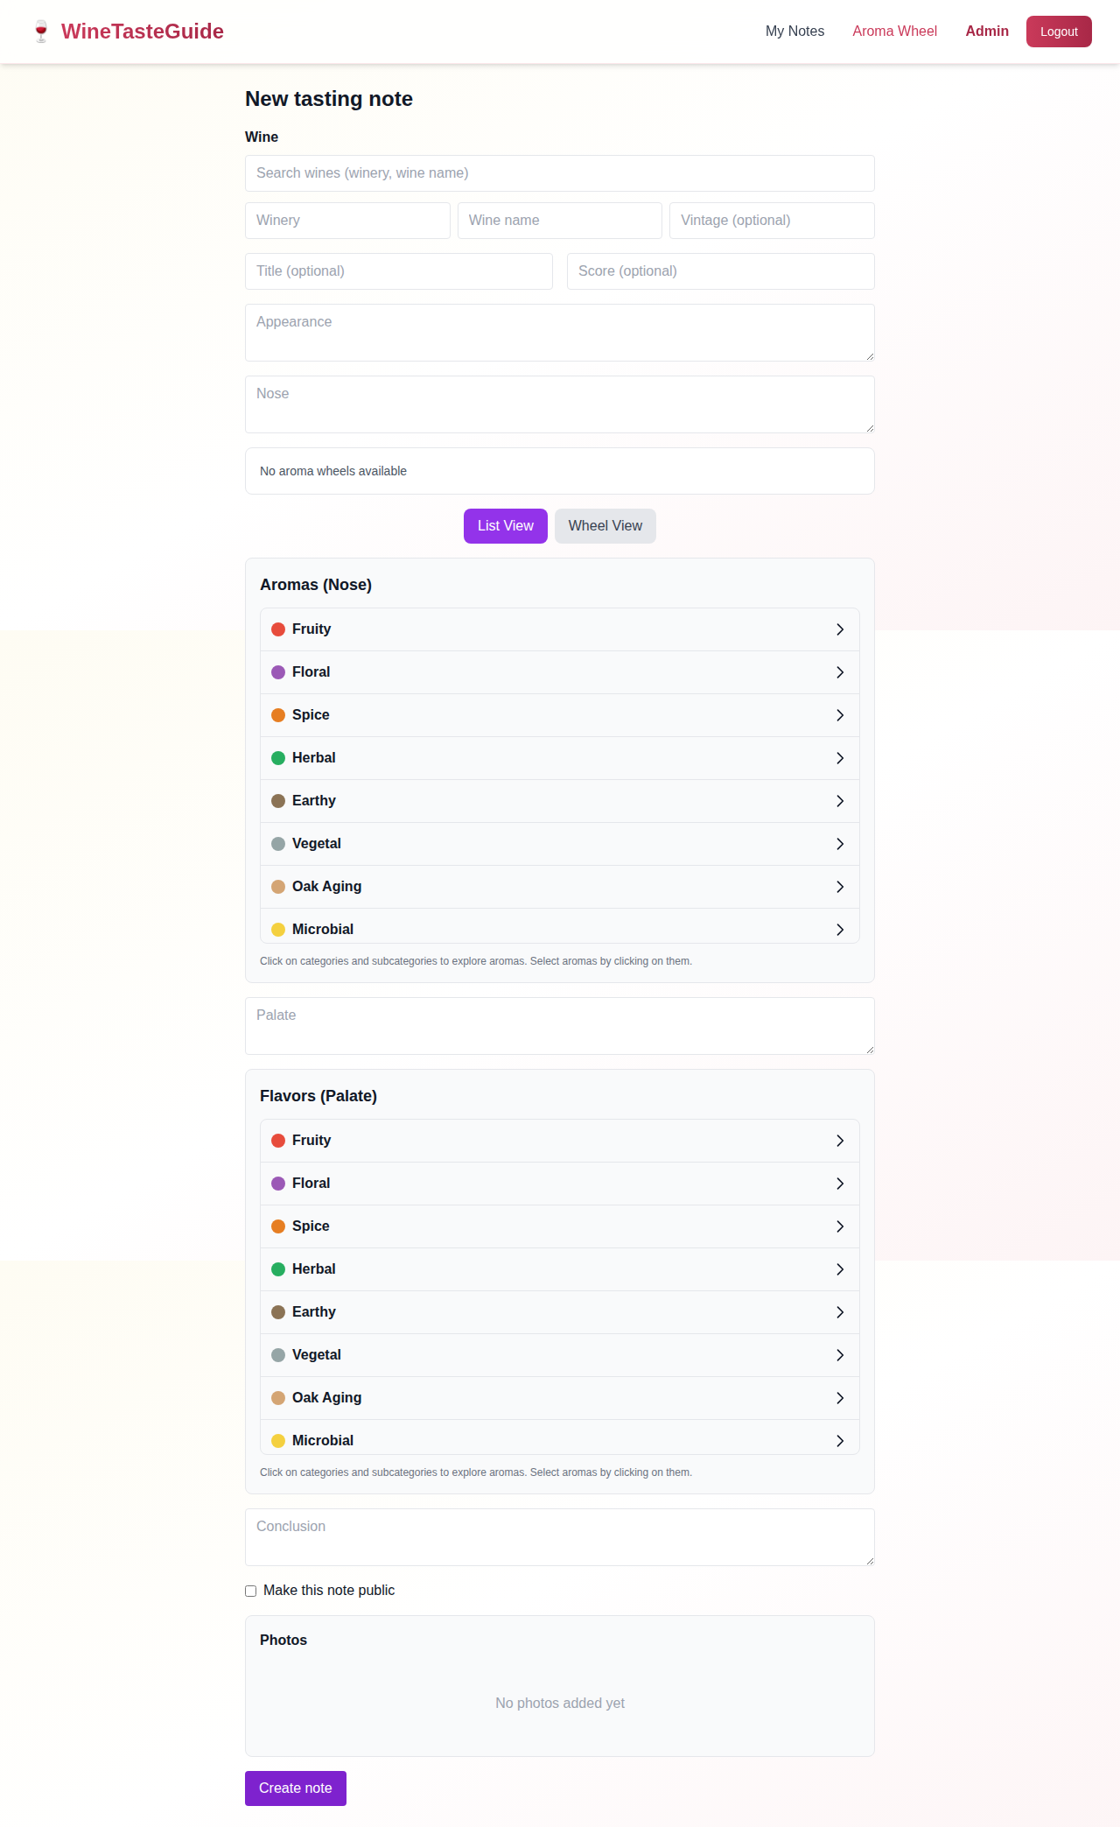The image size is (1120, 1827).
Task: Click the Create note button
Action: click(295, 1788)
